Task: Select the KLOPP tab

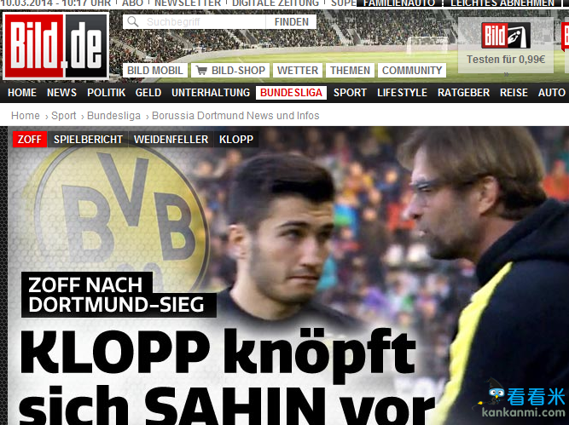Action: click(236, 140)
